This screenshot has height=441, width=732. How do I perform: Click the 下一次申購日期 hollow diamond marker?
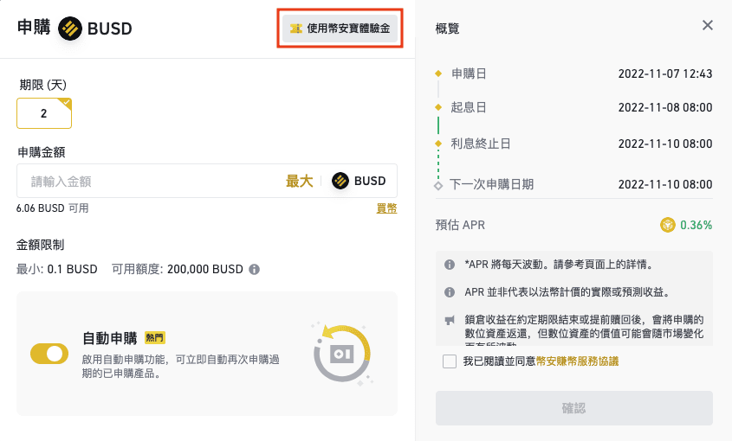tap(437, 186)
